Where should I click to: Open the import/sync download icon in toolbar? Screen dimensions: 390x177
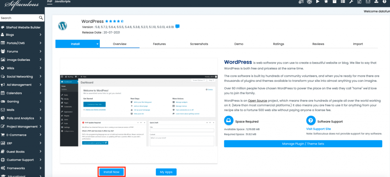pyautogui.click(x=376, y=2)
